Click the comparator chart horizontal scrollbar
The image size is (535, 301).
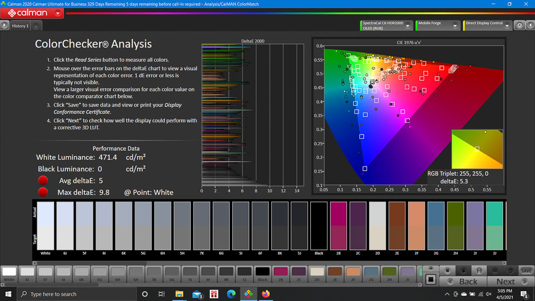(270, 263)
